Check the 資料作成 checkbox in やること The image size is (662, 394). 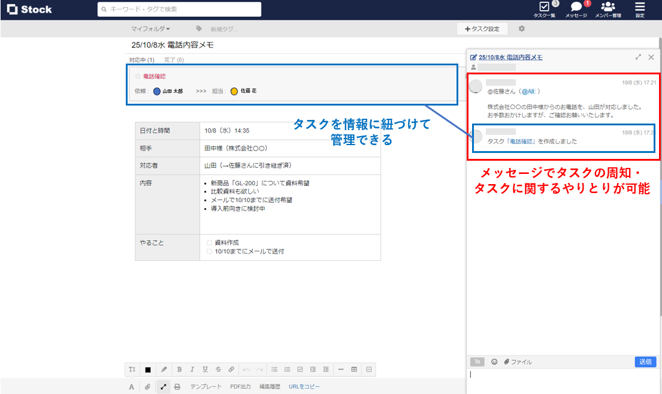point(208,242)
